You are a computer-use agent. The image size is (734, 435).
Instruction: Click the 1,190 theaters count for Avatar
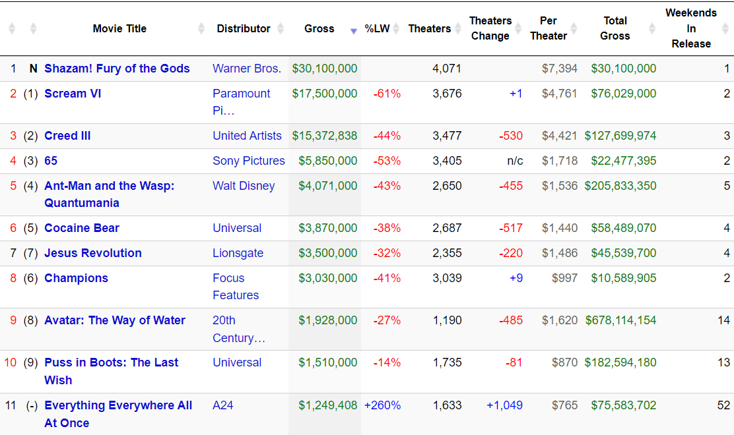click(447, 320)
